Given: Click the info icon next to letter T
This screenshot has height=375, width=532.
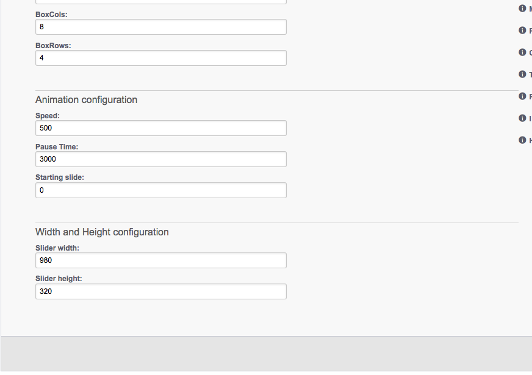Looking at the screenshot, I should (522, 74).
